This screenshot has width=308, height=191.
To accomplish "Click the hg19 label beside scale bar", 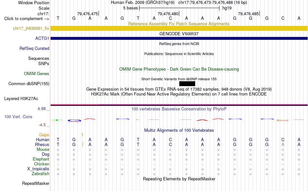I will coord(227,8).
